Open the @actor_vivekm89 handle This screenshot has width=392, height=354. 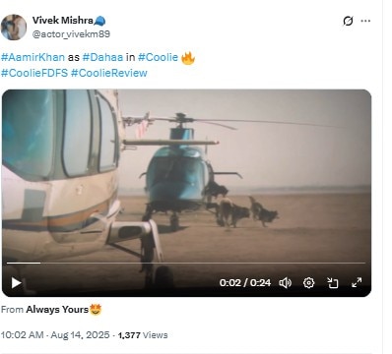pos(71,34)
